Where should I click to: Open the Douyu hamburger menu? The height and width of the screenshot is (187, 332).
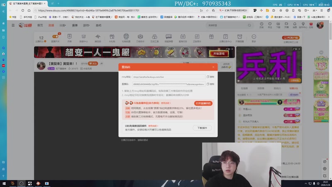point(13,25)
